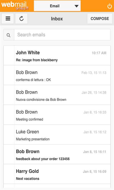Click the power logout icon
The width and height of the screenshot is (114, 190).
click(110, 6)
